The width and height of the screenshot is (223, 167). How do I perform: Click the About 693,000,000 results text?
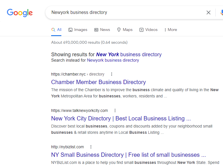pos(89,42)
